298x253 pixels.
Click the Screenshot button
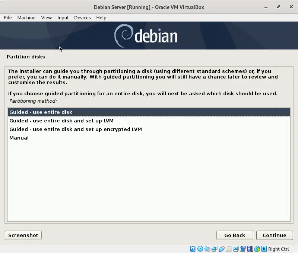(x=23, y=236)
